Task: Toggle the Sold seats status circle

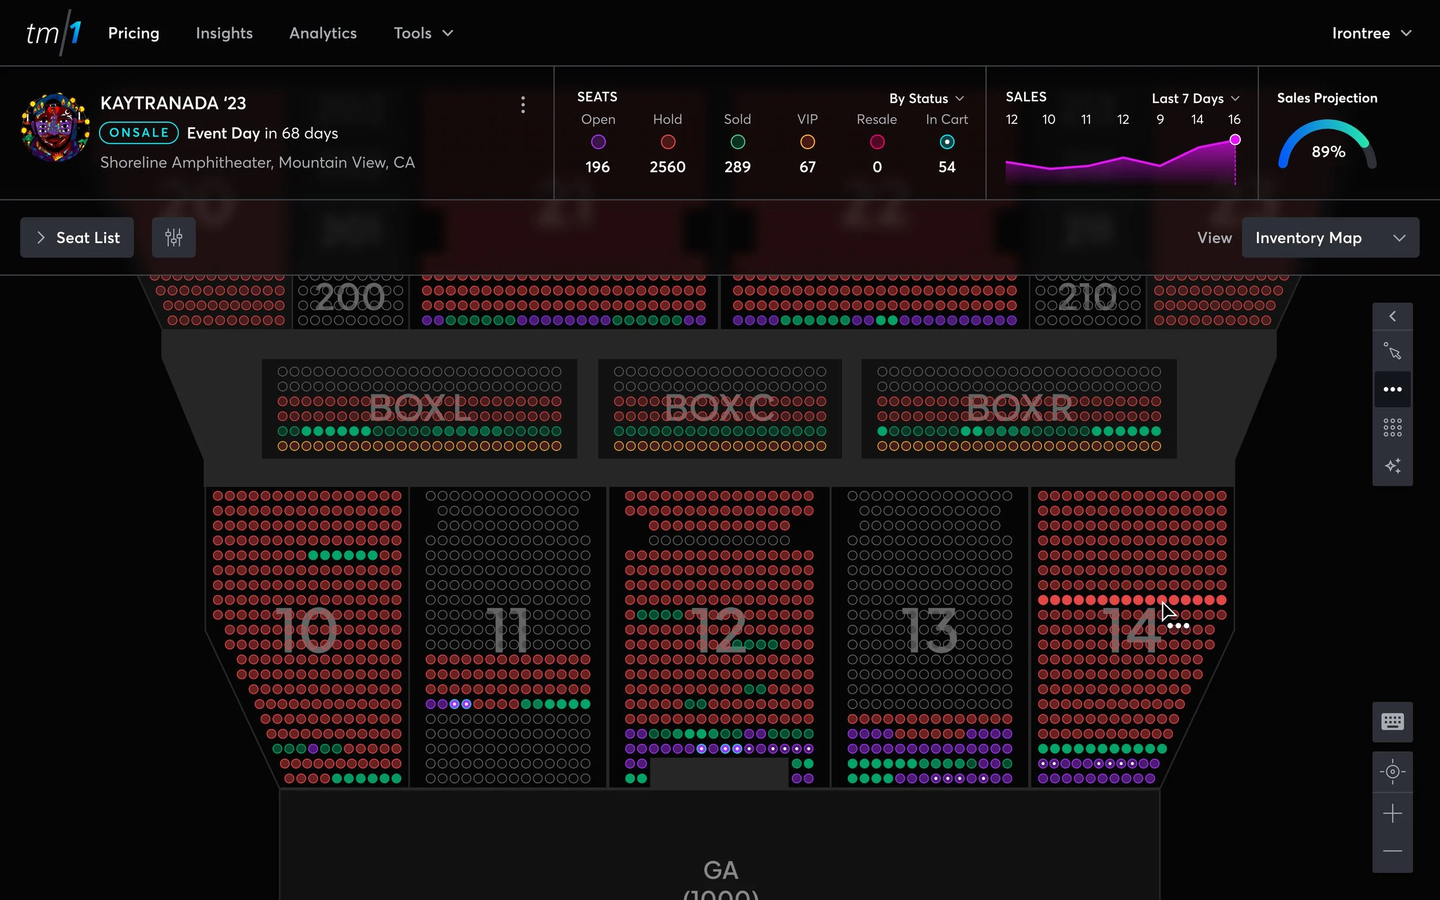Action: pos(737,142)
